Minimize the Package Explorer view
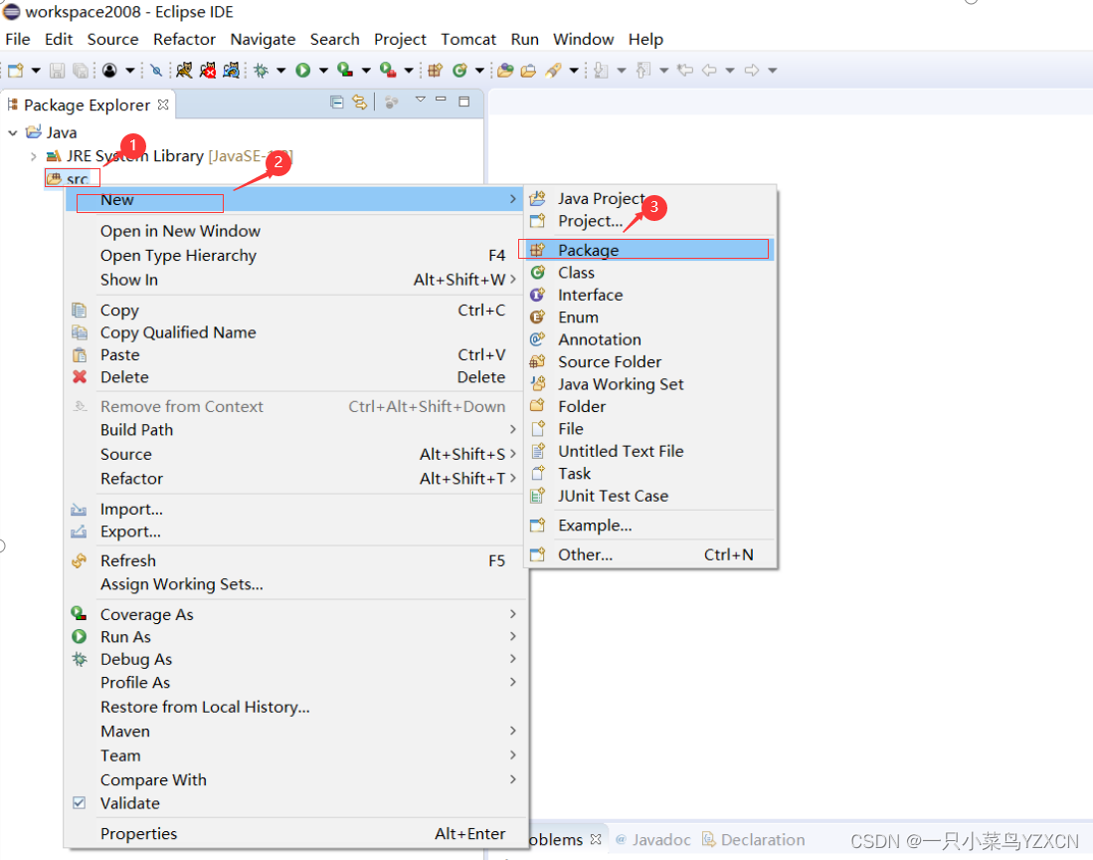1093x860 pixels. click(x=442, y=100)
